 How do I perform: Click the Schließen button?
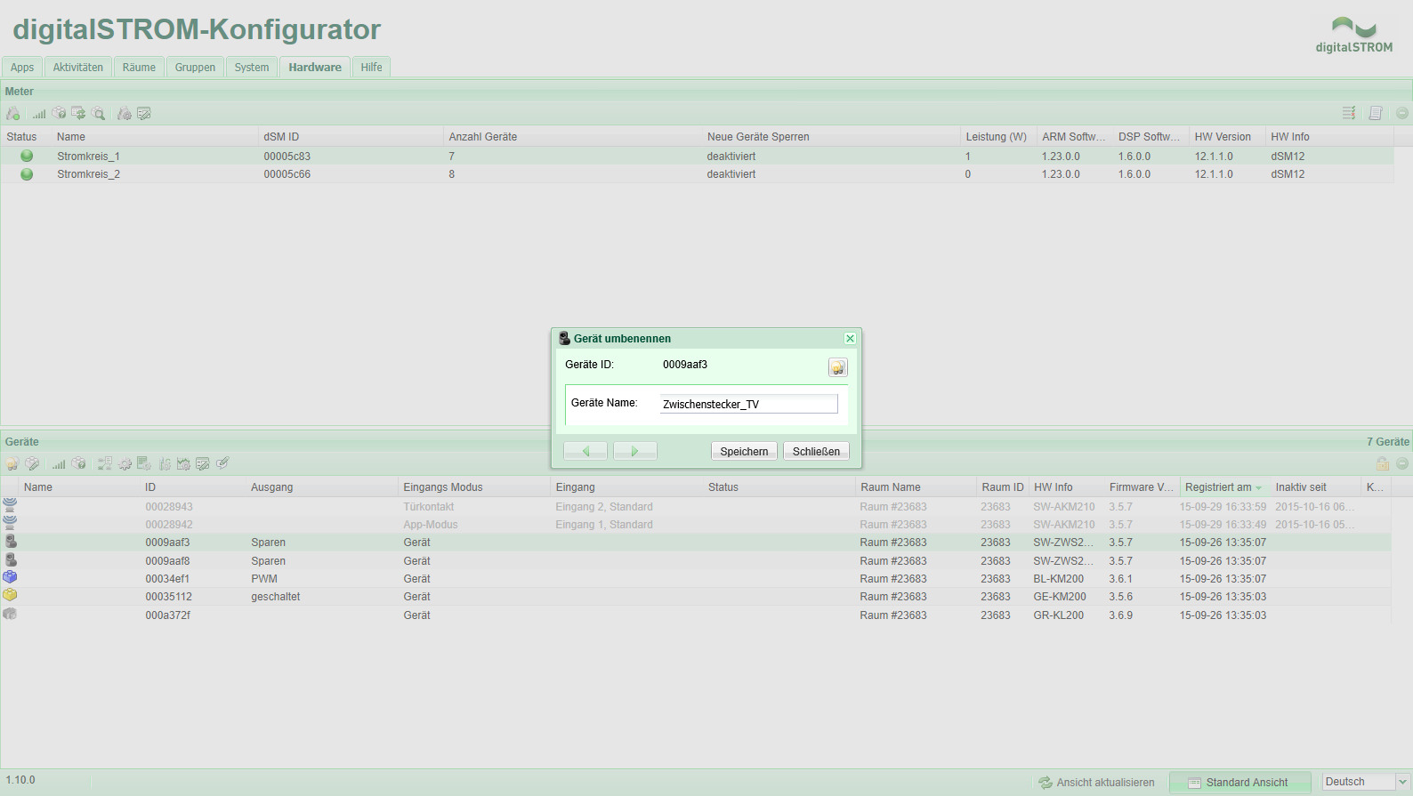816,451
